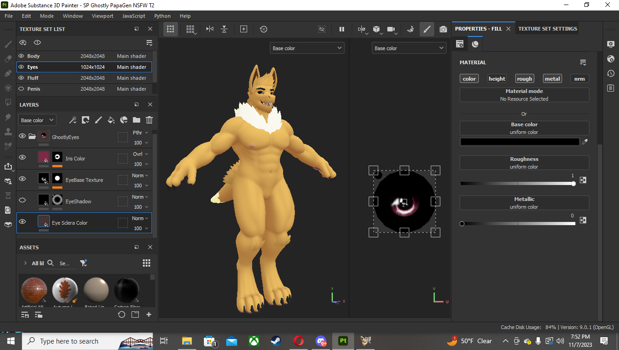Toggle the rough channel button

[524, 79]
